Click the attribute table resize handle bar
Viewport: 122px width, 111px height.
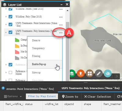tap(86, 82)
